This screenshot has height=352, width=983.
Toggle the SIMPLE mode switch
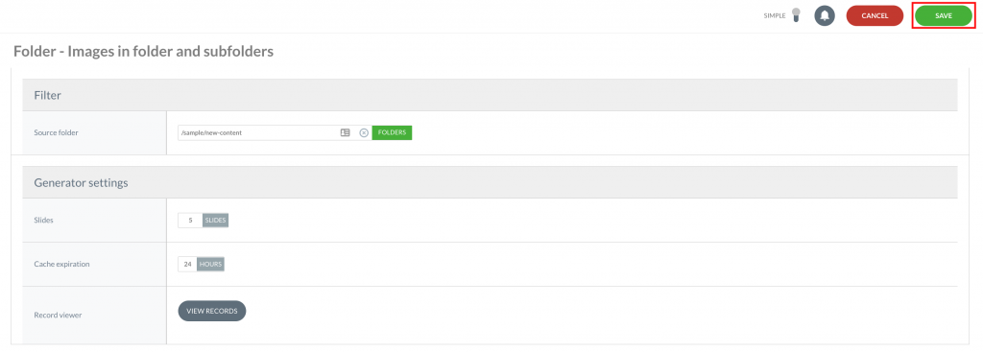click(797, 15)
